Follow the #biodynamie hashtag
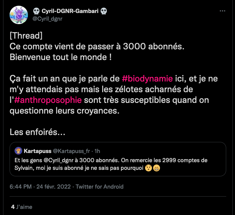This screenshot has height=215, width=235. click(148, 79)
